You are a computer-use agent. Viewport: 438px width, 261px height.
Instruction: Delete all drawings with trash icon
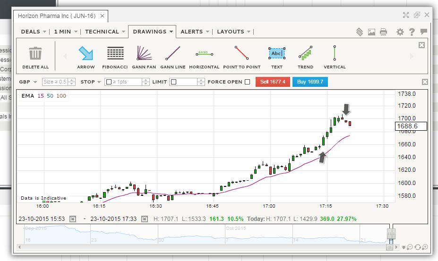tap(35, 57)
